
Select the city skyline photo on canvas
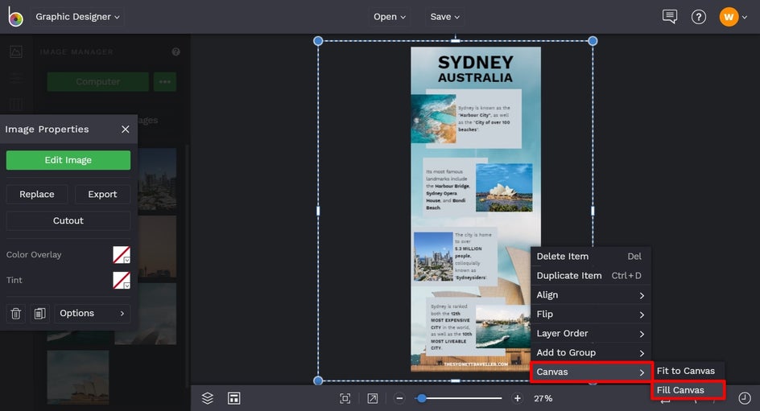(433, 257)
